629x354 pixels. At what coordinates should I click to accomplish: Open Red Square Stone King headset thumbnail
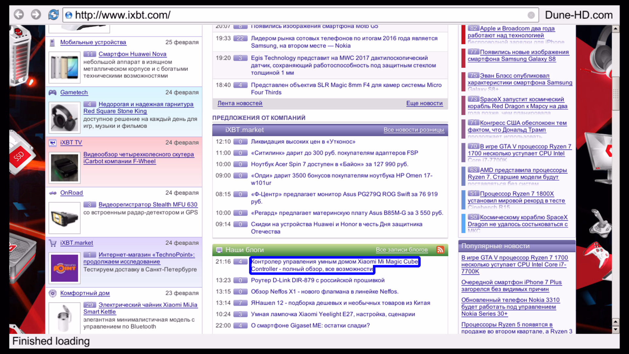(x=65, y=117)
